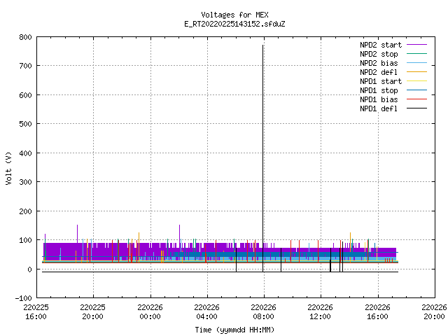448x336 pixels.
Task: Click the 'NPD1 start' legend label
Action: [381, 81]
